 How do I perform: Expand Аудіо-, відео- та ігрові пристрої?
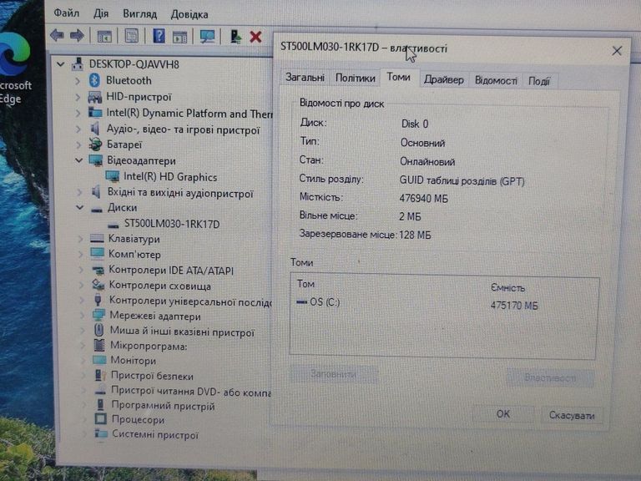click(78, 129)
